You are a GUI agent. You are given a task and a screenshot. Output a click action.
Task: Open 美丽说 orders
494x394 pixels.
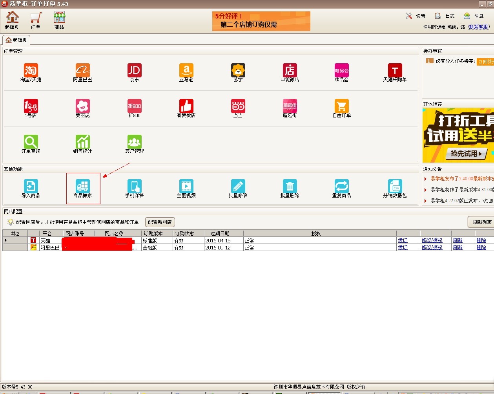pos(83,108)
